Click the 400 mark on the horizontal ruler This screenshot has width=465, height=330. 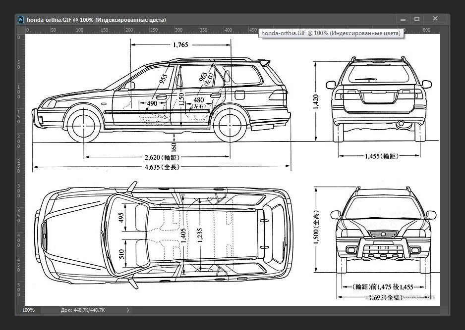[x=227, y=30]
